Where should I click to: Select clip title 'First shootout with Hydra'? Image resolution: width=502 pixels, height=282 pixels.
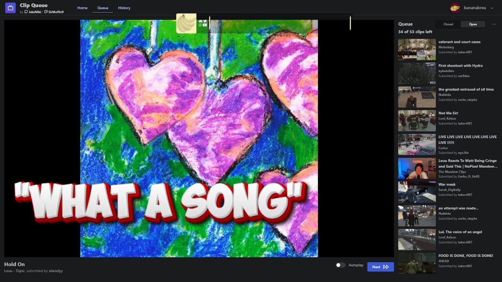460,66
